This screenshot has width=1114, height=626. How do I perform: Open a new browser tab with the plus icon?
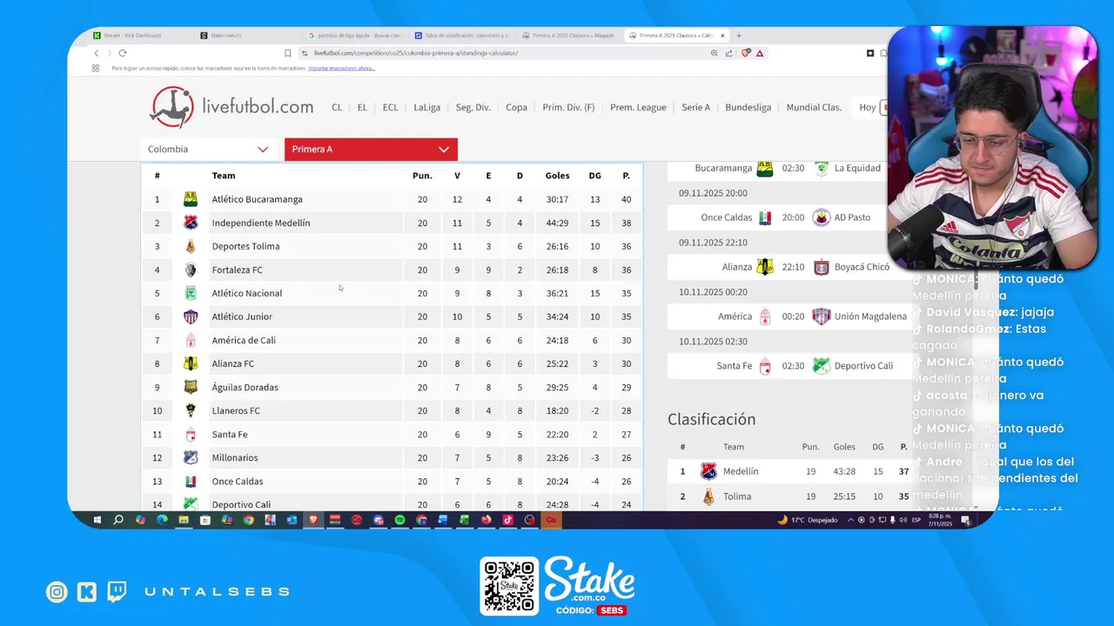pyautogui.click(x=739, y=36)
